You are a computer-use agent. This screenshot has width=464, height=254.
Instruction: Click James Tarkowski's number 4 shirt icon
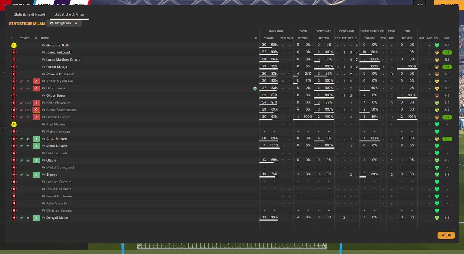(x=14, y=52)
